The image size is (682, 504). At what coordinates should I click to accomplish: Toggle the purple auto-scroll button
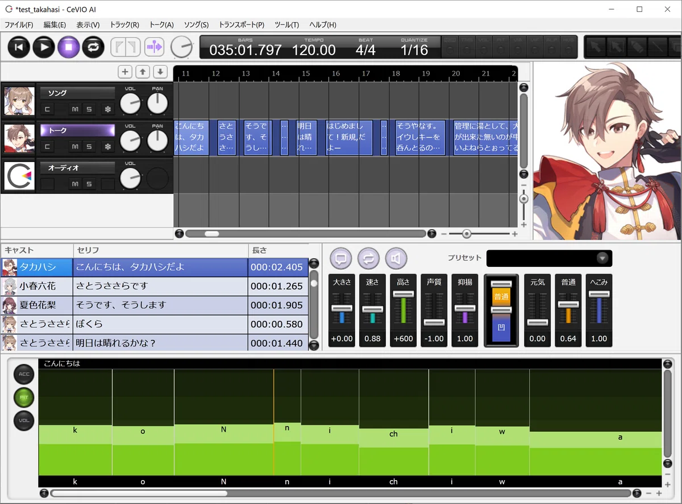[154, 47]
